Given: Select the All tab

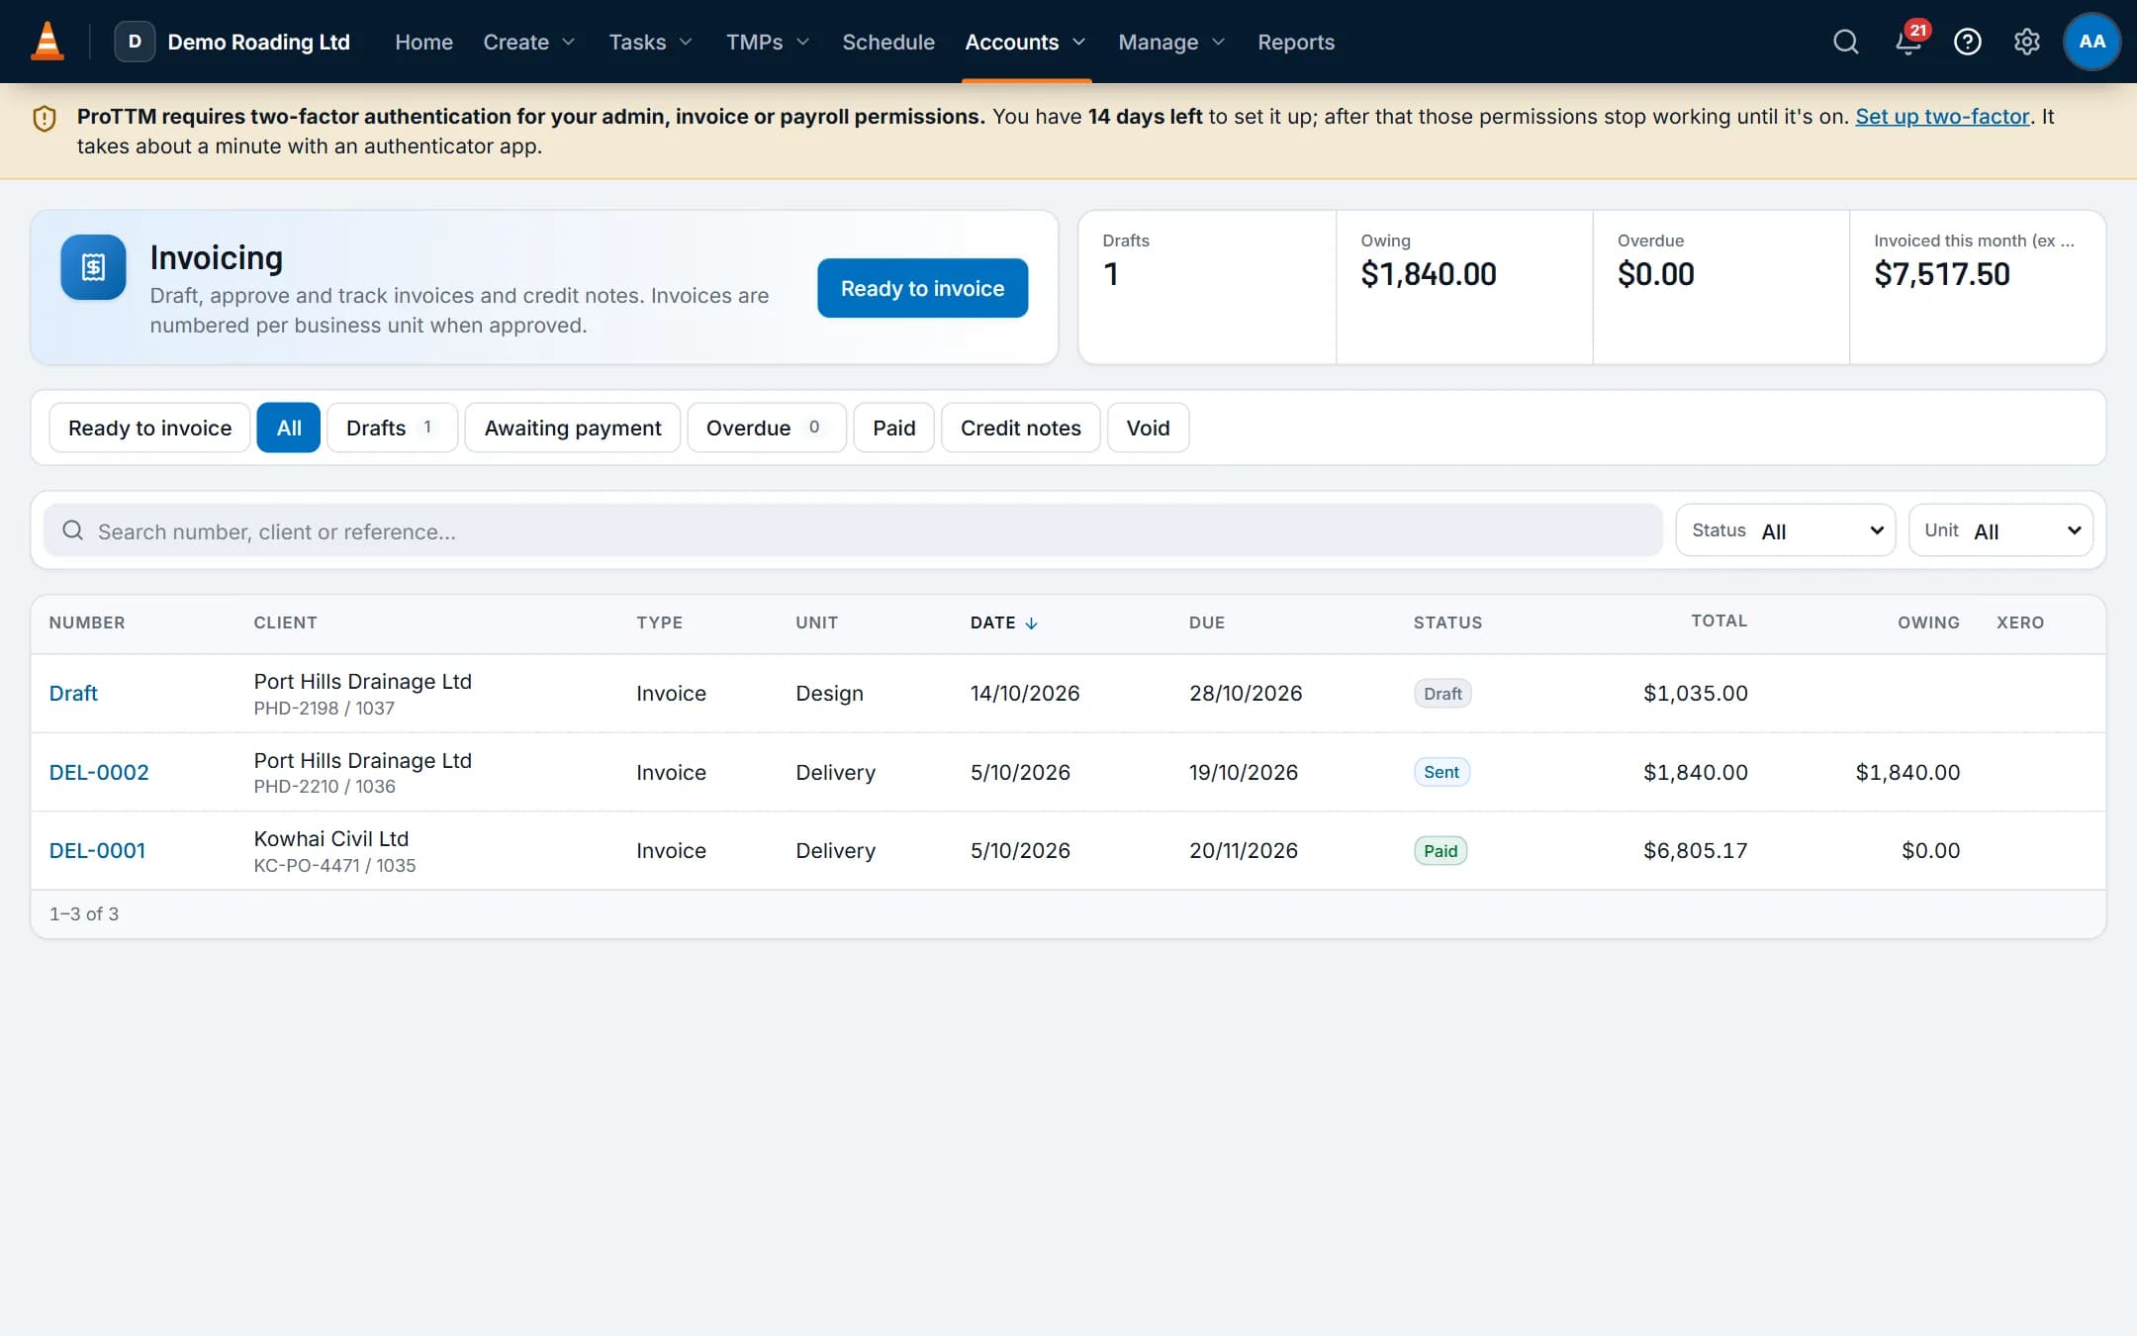Looking at the screenshot, I should [x=289, y=428].
